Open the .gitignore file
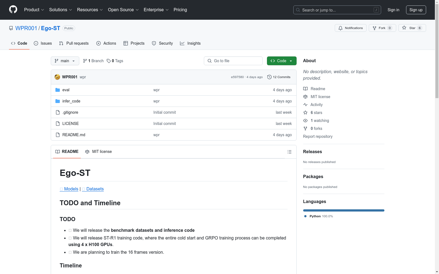Screen dimensions: 439x274 [x=70, y=112]
